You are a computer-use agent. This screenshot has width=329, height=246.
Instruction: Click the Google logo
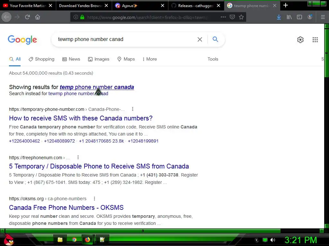pos(22,40)
